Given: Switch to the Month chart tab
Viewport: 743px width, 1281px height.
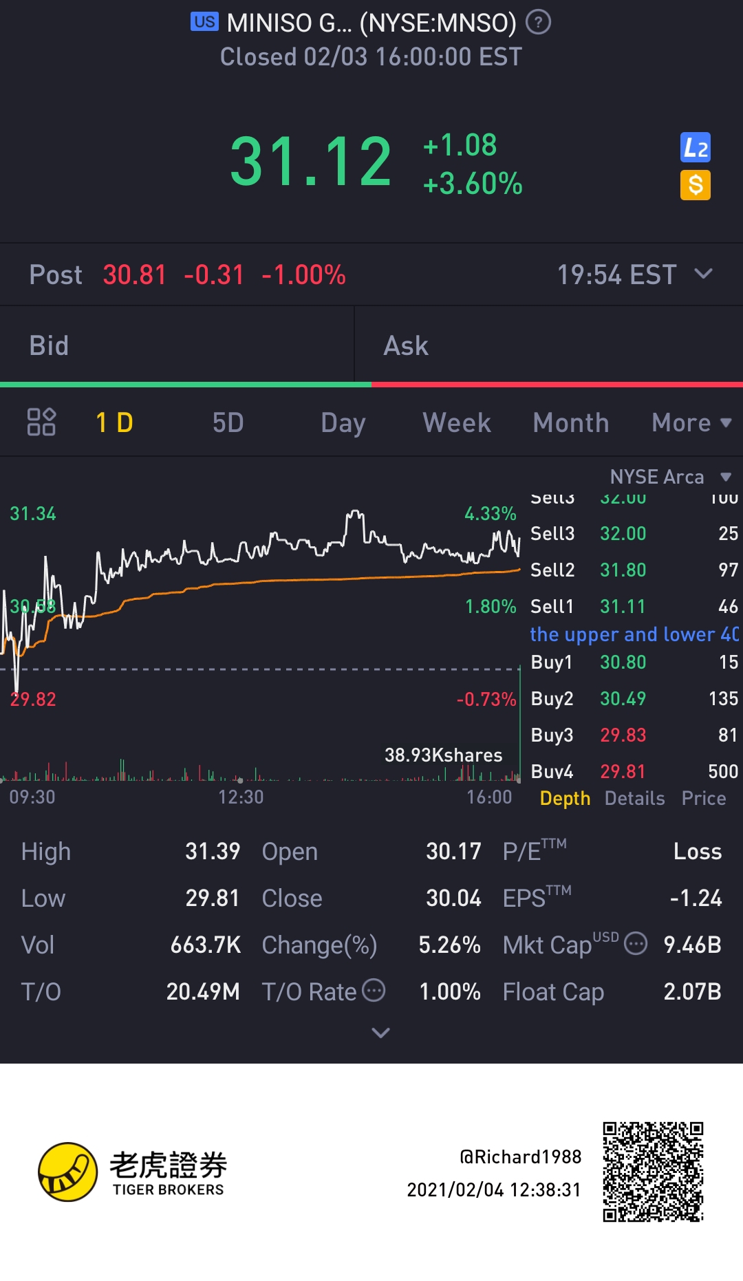Looking at the screenshot, I should (571, 422).
